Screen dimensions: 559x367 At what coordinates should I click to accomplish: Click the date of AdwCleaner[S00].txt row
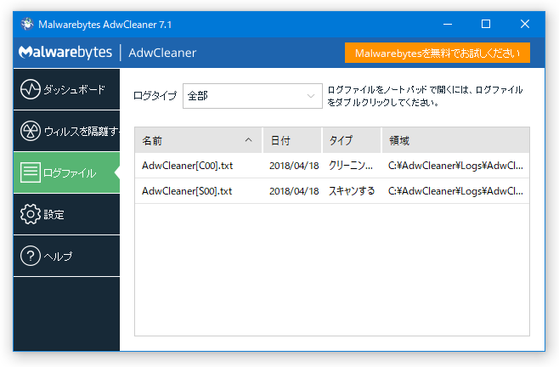click(x=294, y=191)
